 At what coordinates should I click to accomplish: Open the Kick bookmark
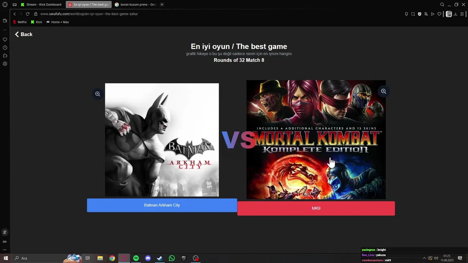click(x=37, y=22)
